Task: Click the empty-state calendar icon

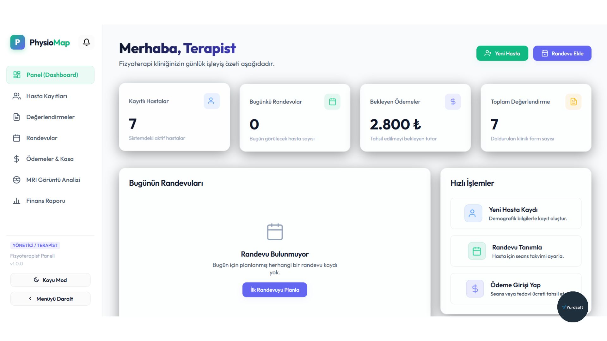Action: [x=275, y=232]
